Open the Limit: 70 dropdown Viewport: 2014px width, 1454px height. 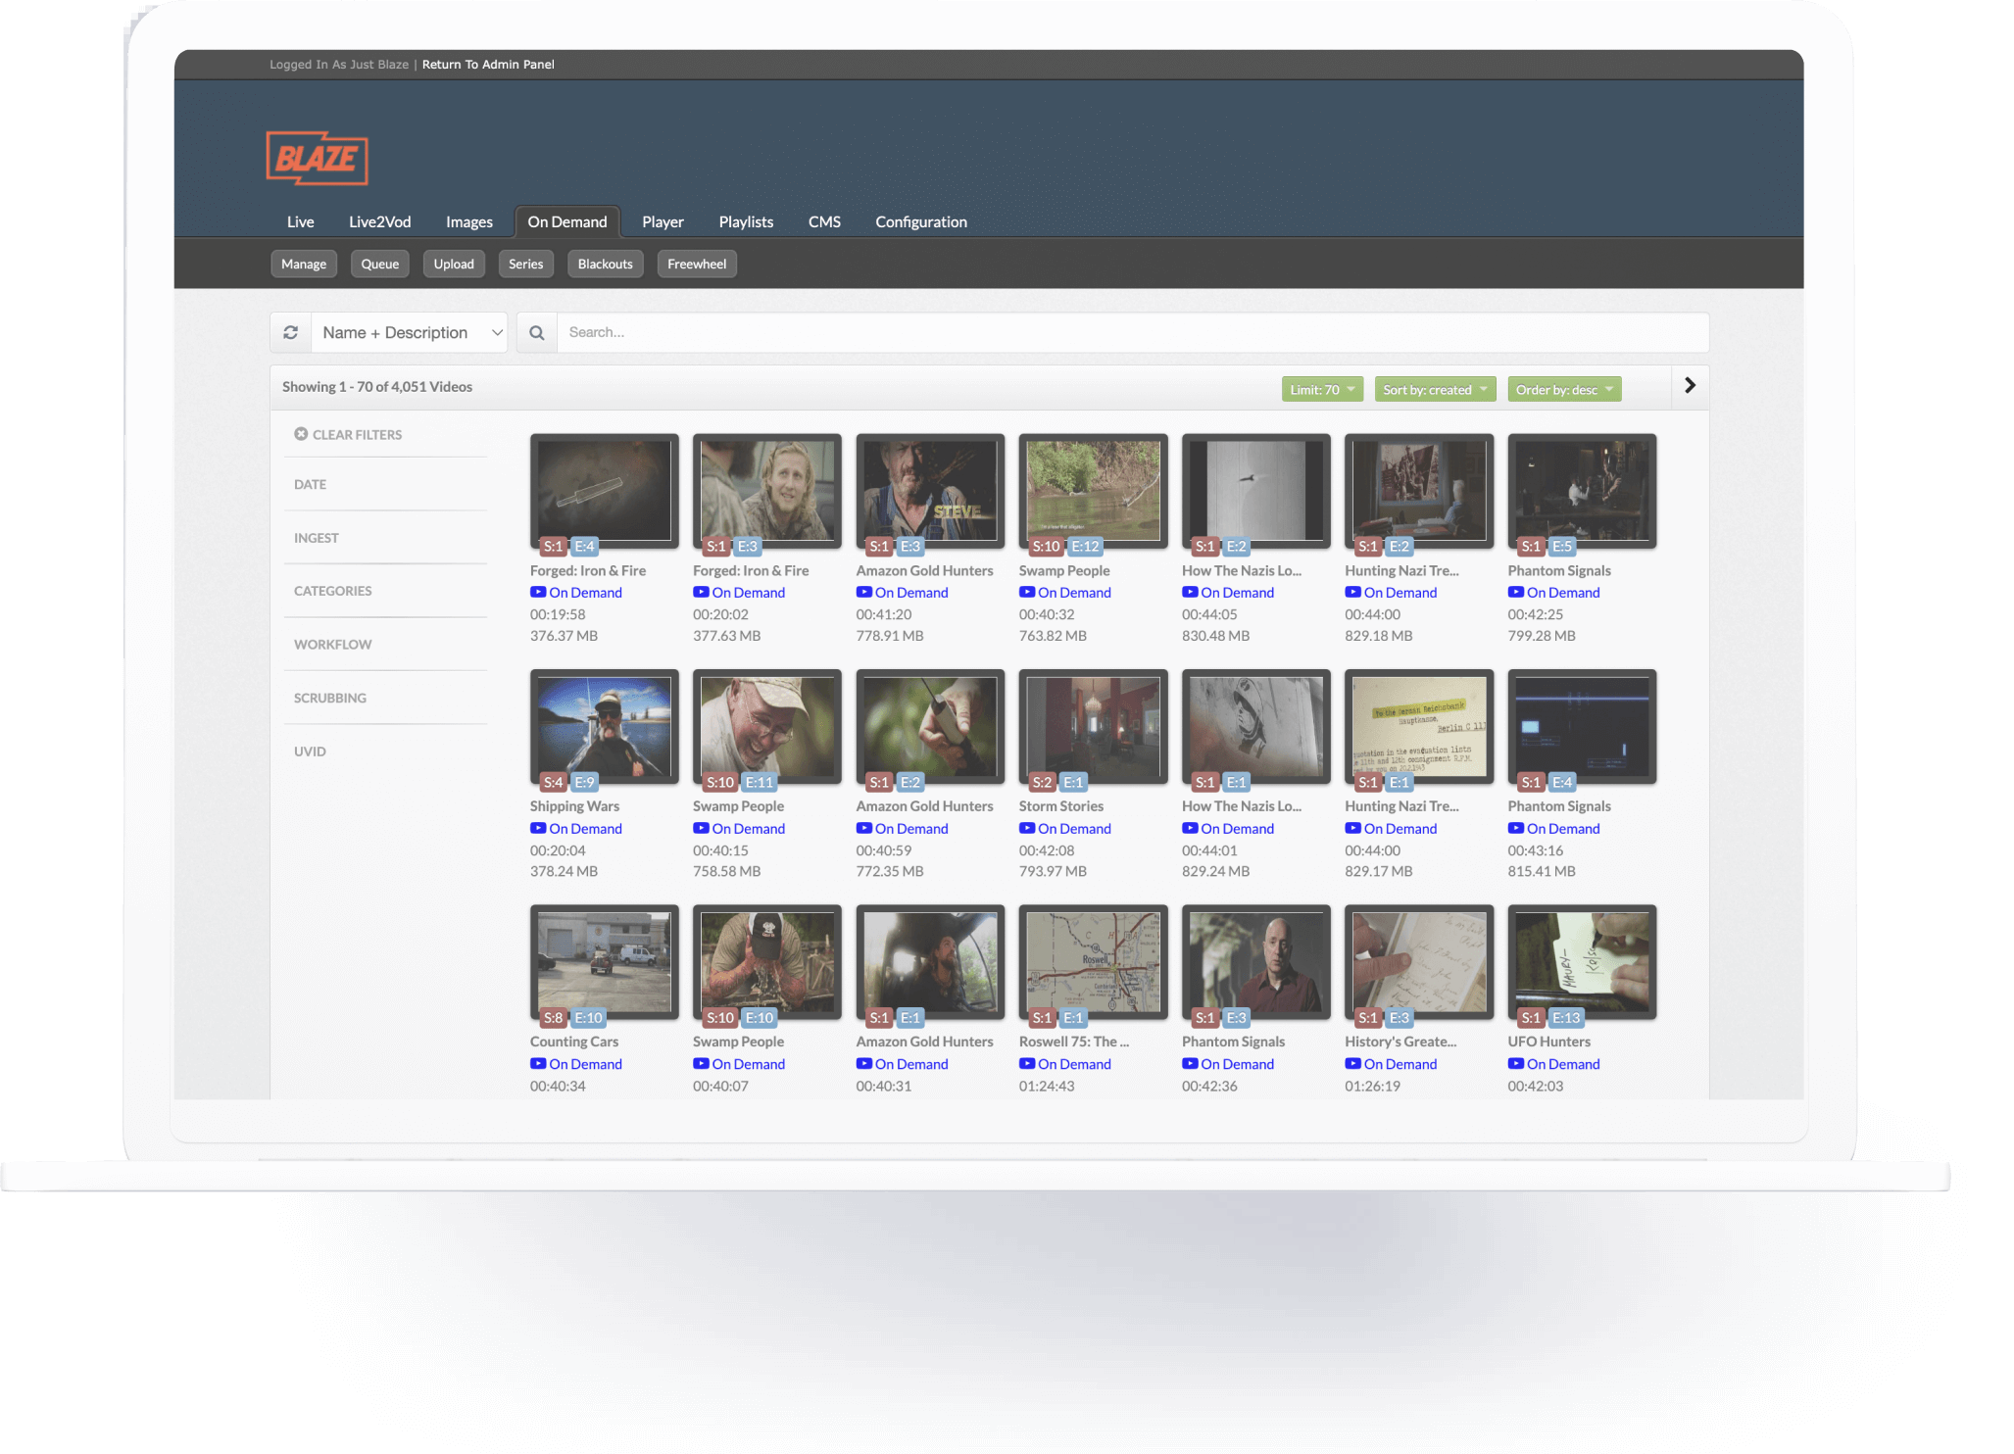1322,390
